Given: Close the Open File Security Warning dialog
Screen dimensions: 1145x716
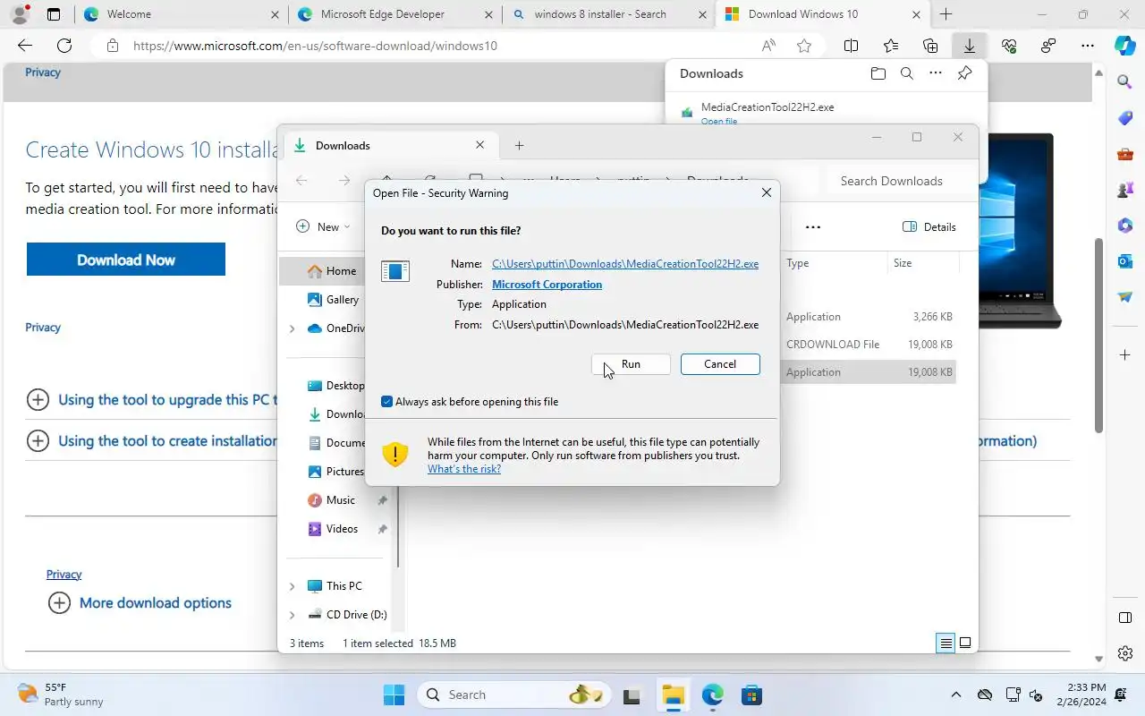Looking at the screenshot, I should [x=766, y=192].
